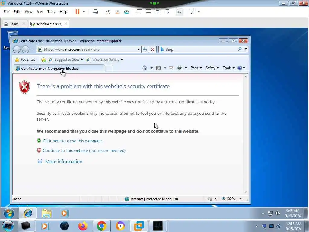Open a new blank IE tab
This screenshot has width=309, height=232.
tap(108, 69)
